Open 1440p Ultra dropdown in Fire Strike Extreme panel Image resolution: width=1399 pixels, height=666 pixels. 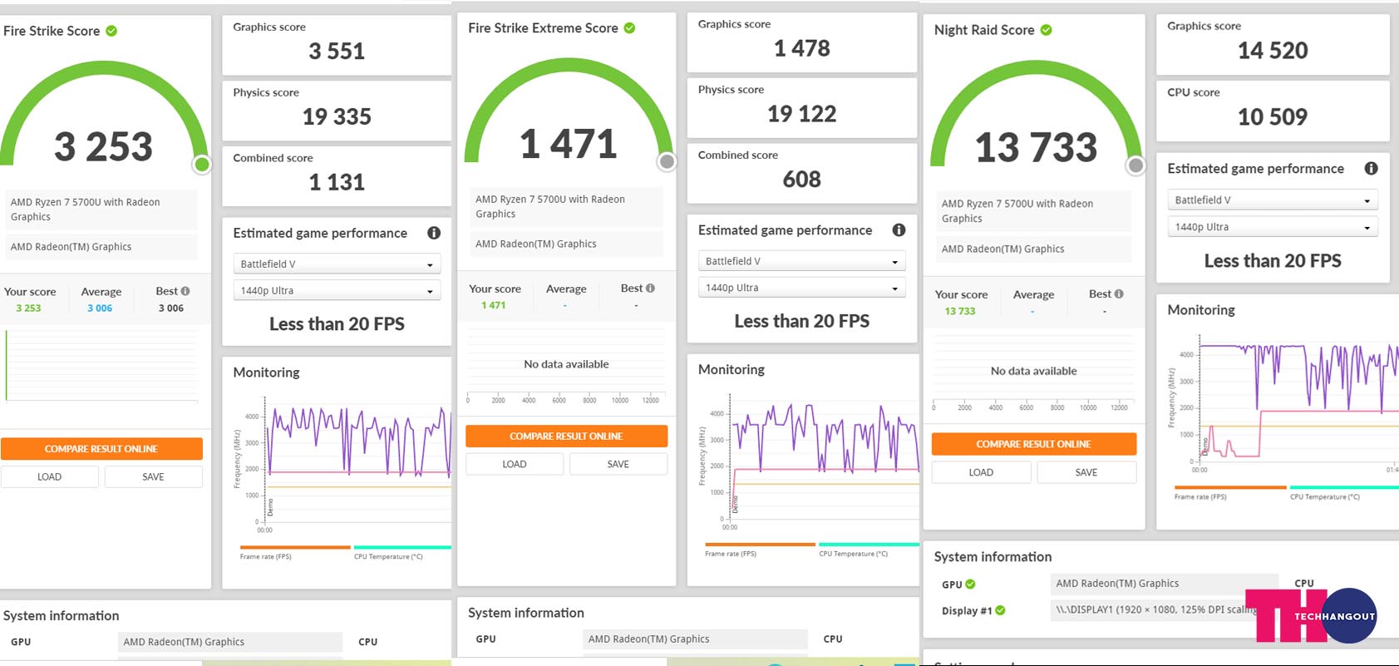pyautogui.click(x=801, y=288)
